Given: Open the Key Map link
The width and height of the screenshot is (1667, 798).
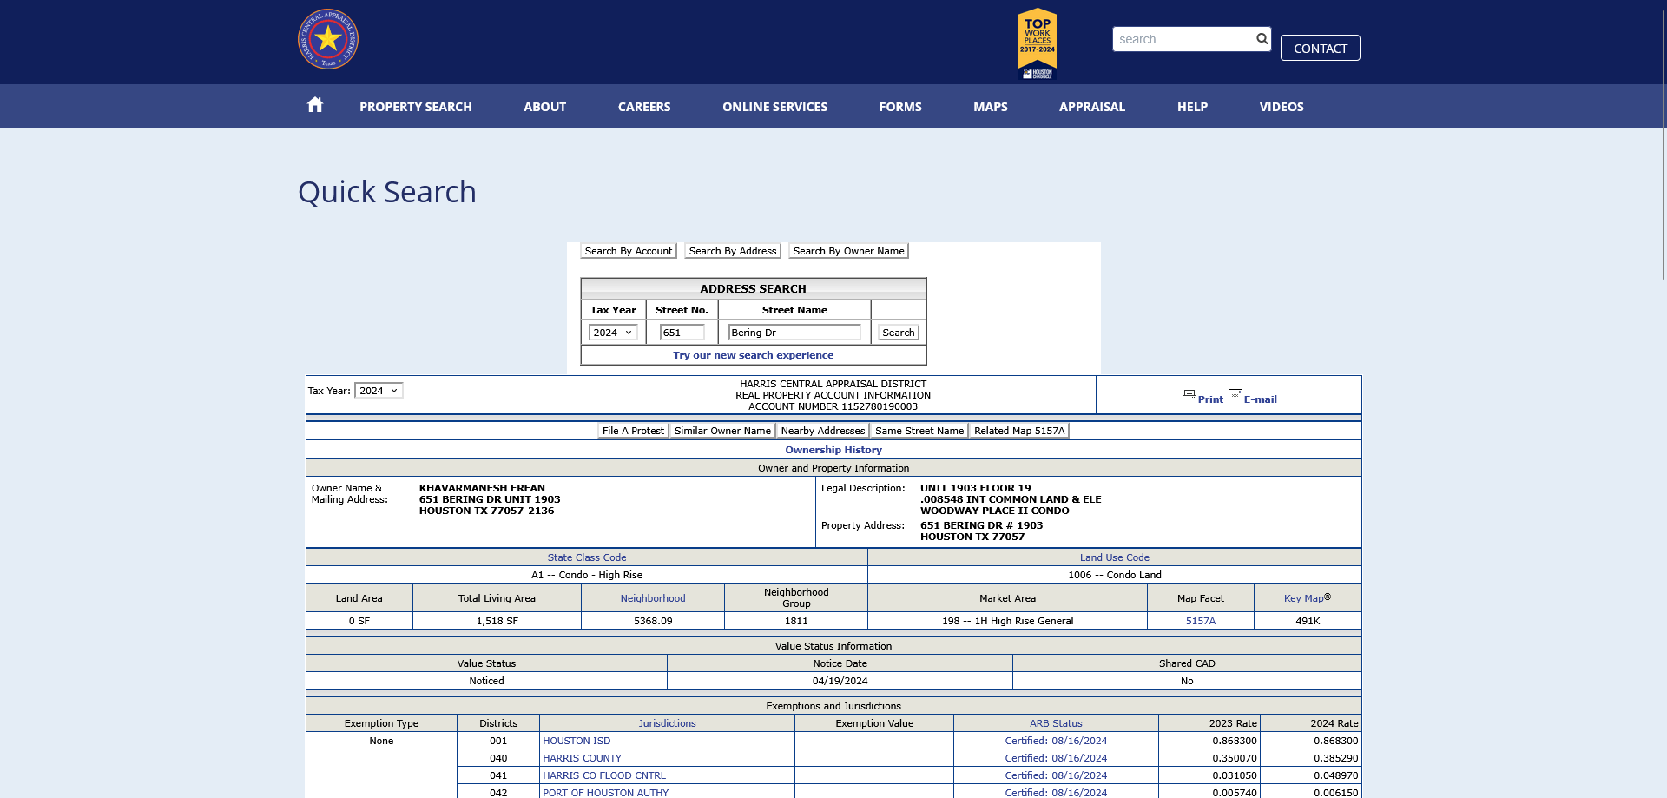Looking at the screenshot, I should (1304, 598).
